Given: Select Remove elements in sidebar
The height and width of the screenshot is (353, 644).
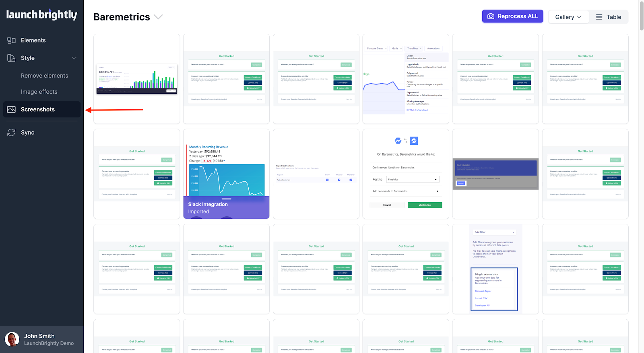Looking at the screenshot, I should tap(44, 76).
